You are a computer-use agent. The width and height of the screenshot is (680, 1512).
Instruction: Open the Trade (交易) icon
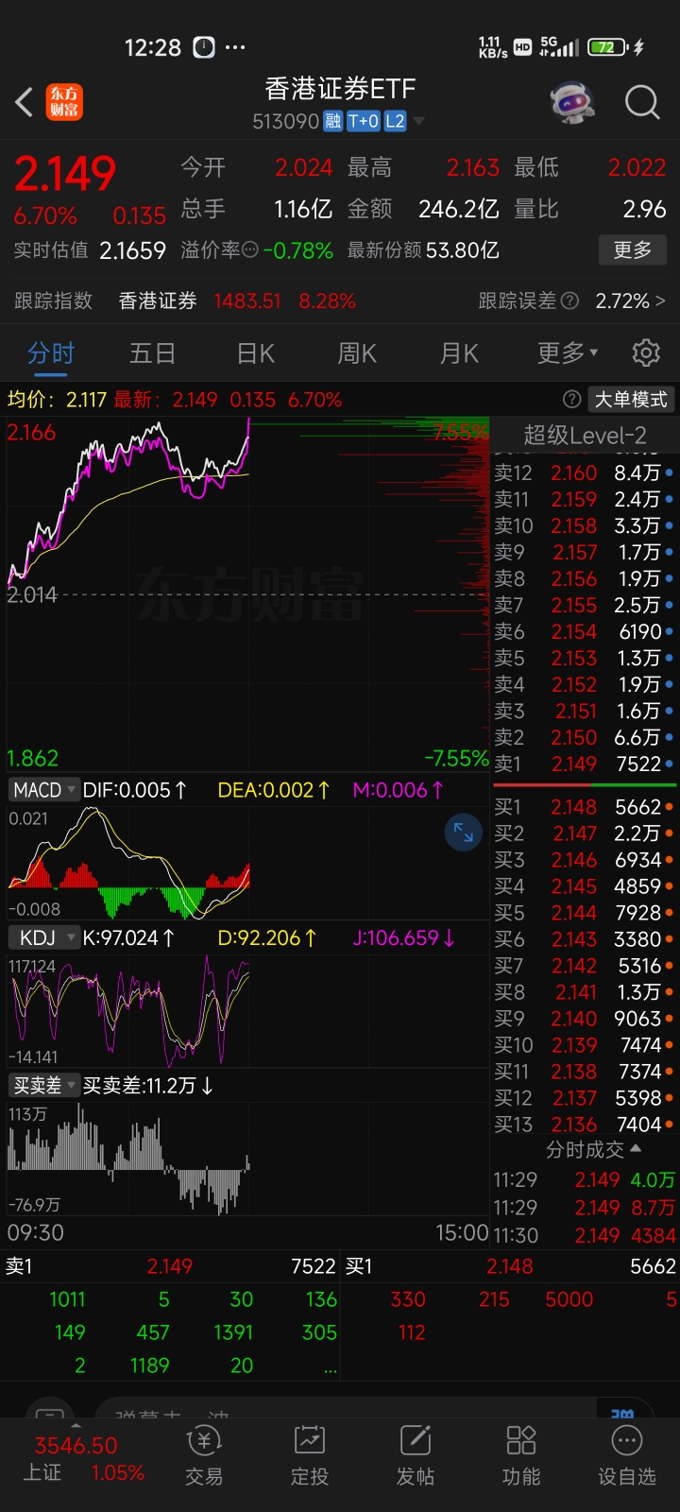click(x=204, y=1456)
